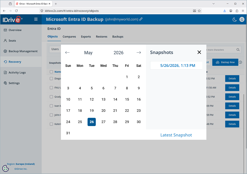The width and height of the screenshot is (247, 174).
Task: Open the May month selector
Action: tap(88, 53)
